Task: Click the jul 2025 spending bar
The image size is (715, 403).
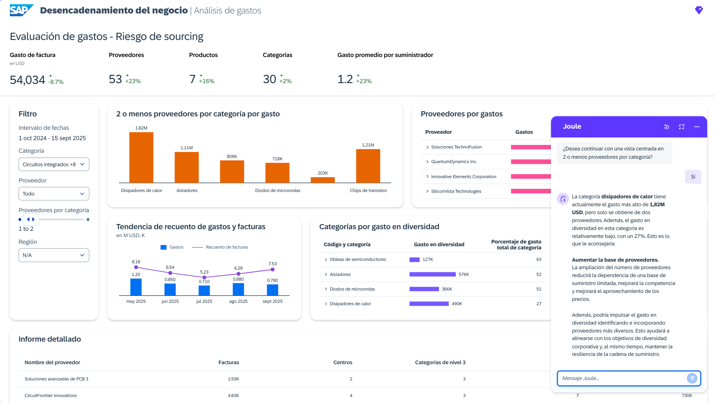Action: (204, 291)
